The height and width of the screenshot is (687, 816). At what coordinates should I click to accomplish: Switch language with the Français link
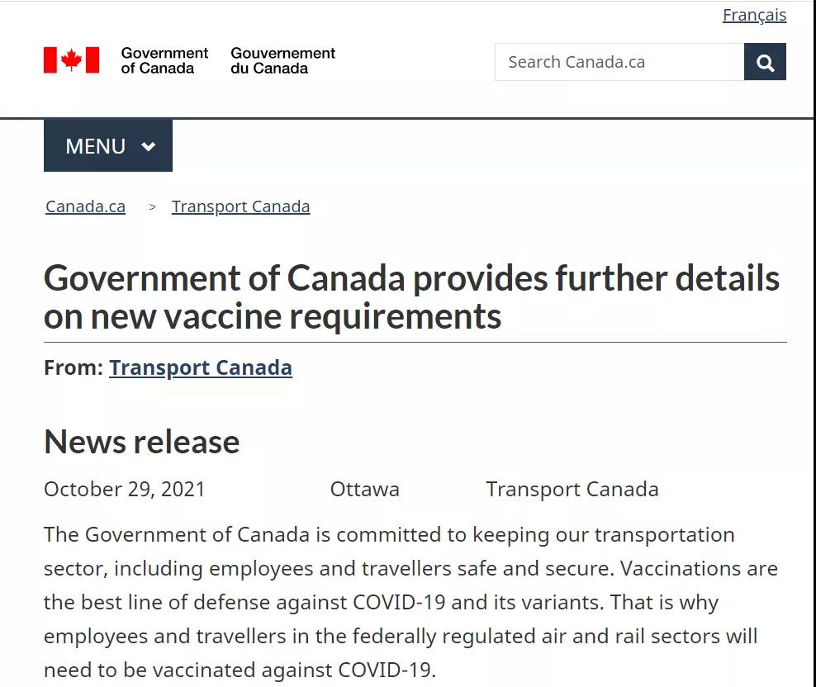coord(754,15)
